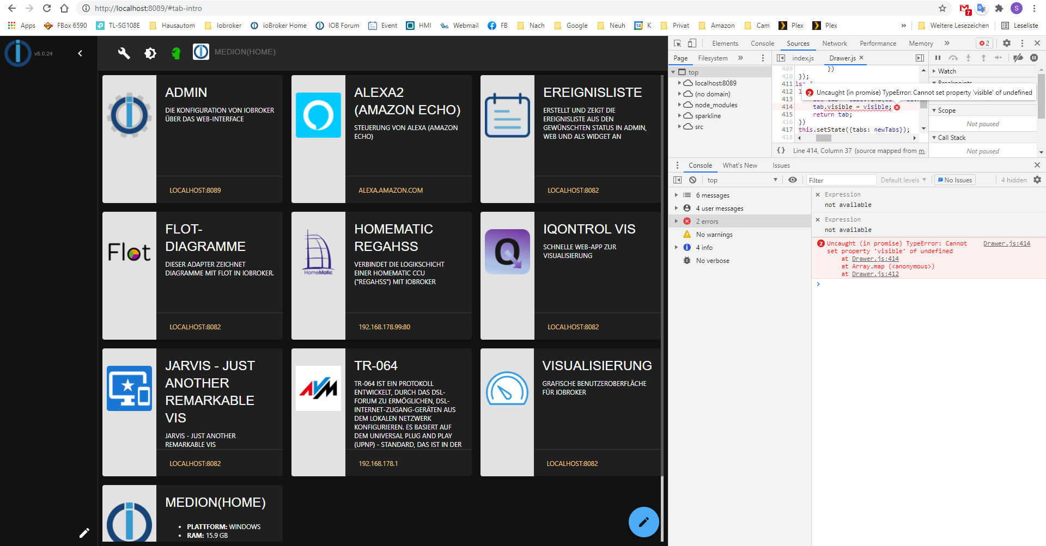Click the error count badge in DevTools
The image size is (1046, 546).
pos(984,43)
